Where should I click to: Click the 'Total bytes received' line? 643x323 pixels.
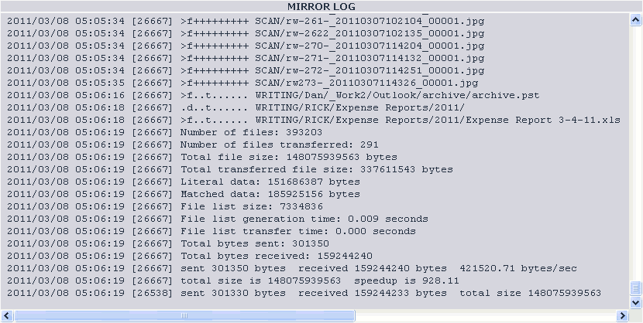190,256
